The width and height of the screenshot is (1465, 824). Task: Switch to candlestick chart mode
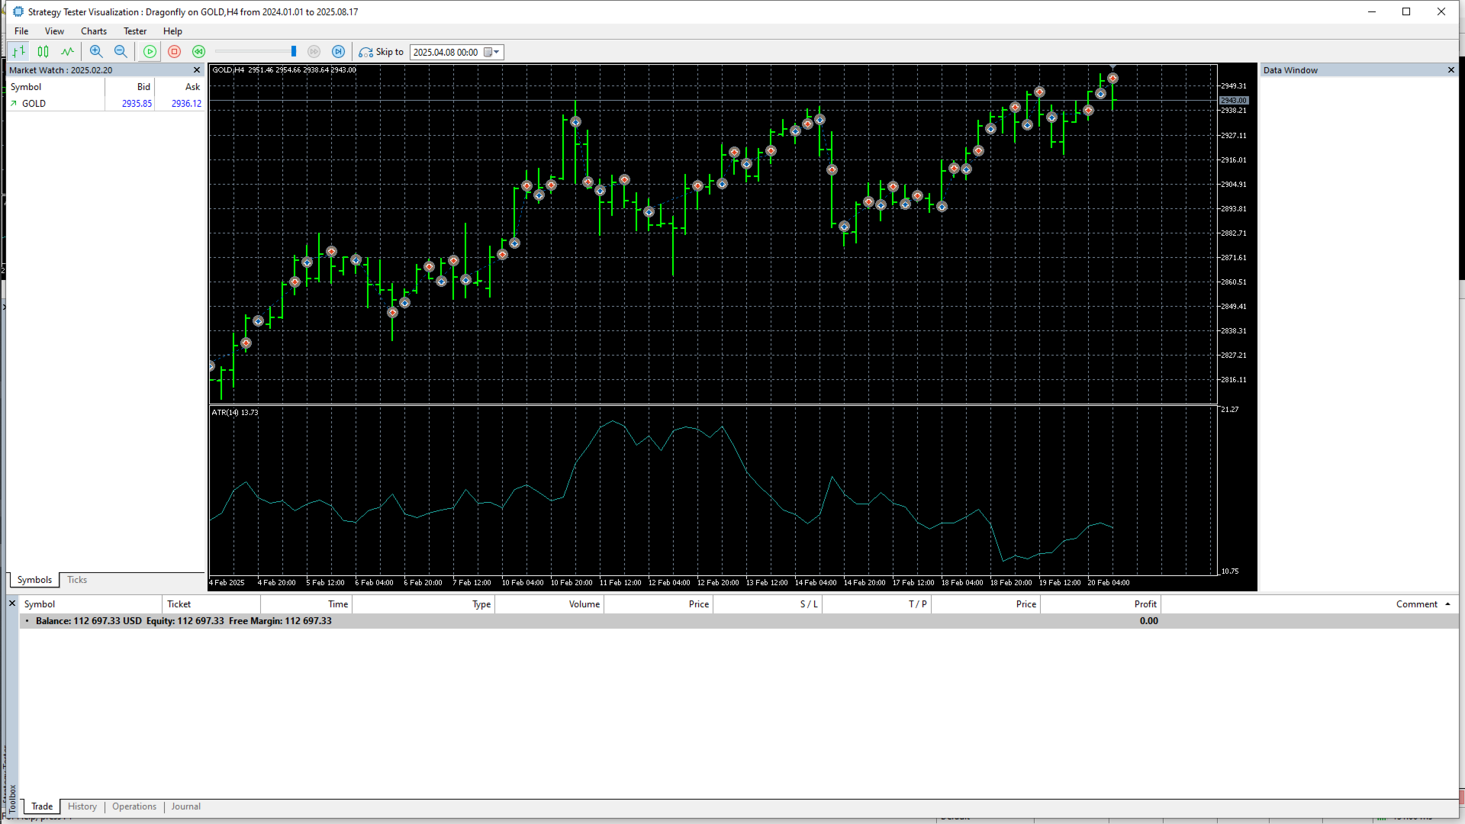click(x=43, y=52)
